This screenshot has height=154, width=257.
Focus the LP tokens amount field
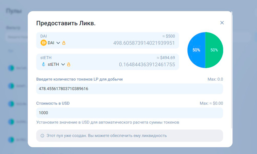click(129, 89)
